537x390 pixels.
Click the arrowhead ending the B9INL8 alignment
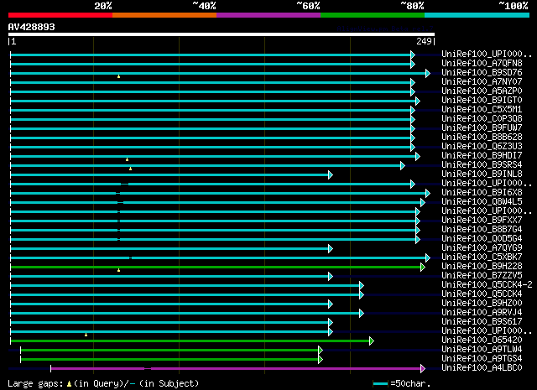(331, 175)
